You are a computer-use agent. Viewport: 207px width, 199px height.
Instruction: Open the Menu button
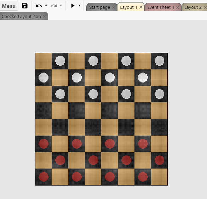[x=9, y=6]
